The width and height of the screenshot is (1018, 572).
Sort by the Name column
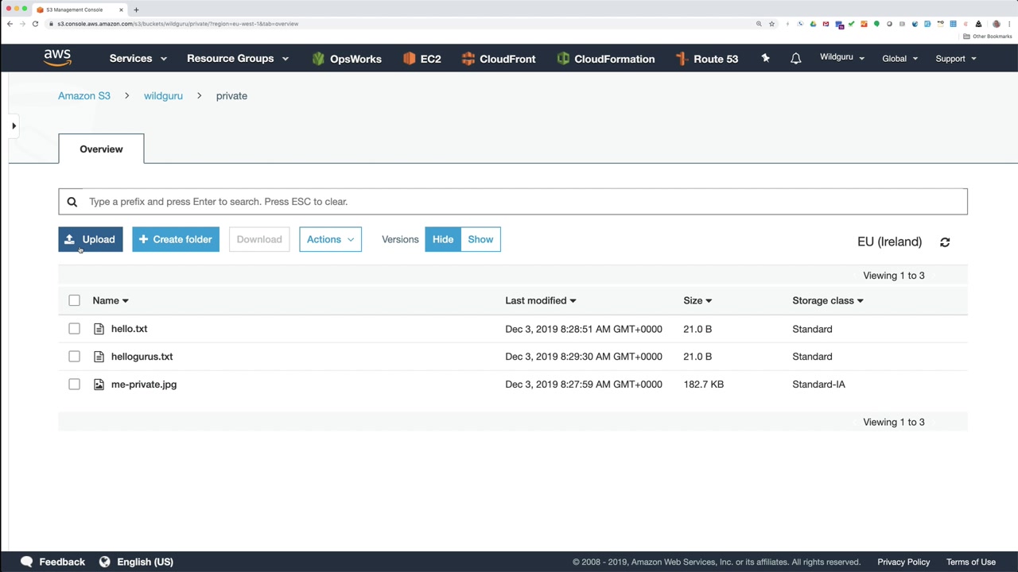click(111, 300)
